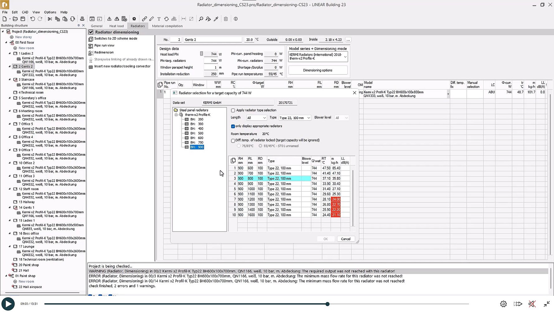The width and height of the screenshot is (554, 312).
Task: Uncheck only display appropriate radiators
Action: pyautogui.click(x=233, y=126)
